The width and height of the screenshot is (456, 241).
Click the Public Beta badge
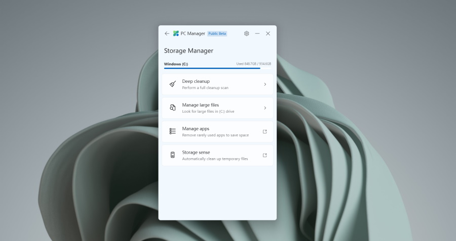217,34
